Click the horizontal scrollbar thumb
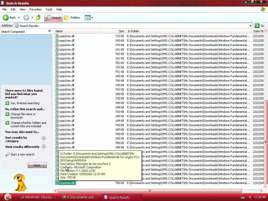This screenshot has height=201, width=268. [150, 191]
